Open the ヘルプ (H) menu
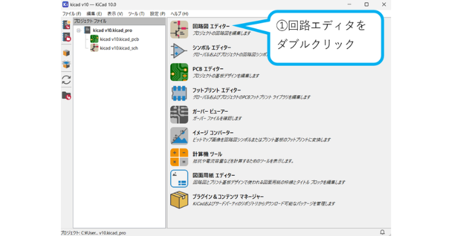The image size is (452, 236). (x=179, y=14)
